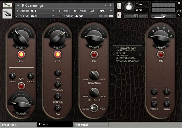Click the Cabinet Air knob
The image size is (182, 128).
[167, 92]
